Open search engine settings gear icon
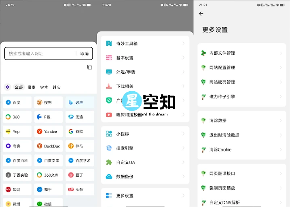This screenshot has height=207, width=290. [x=7, y=87]
